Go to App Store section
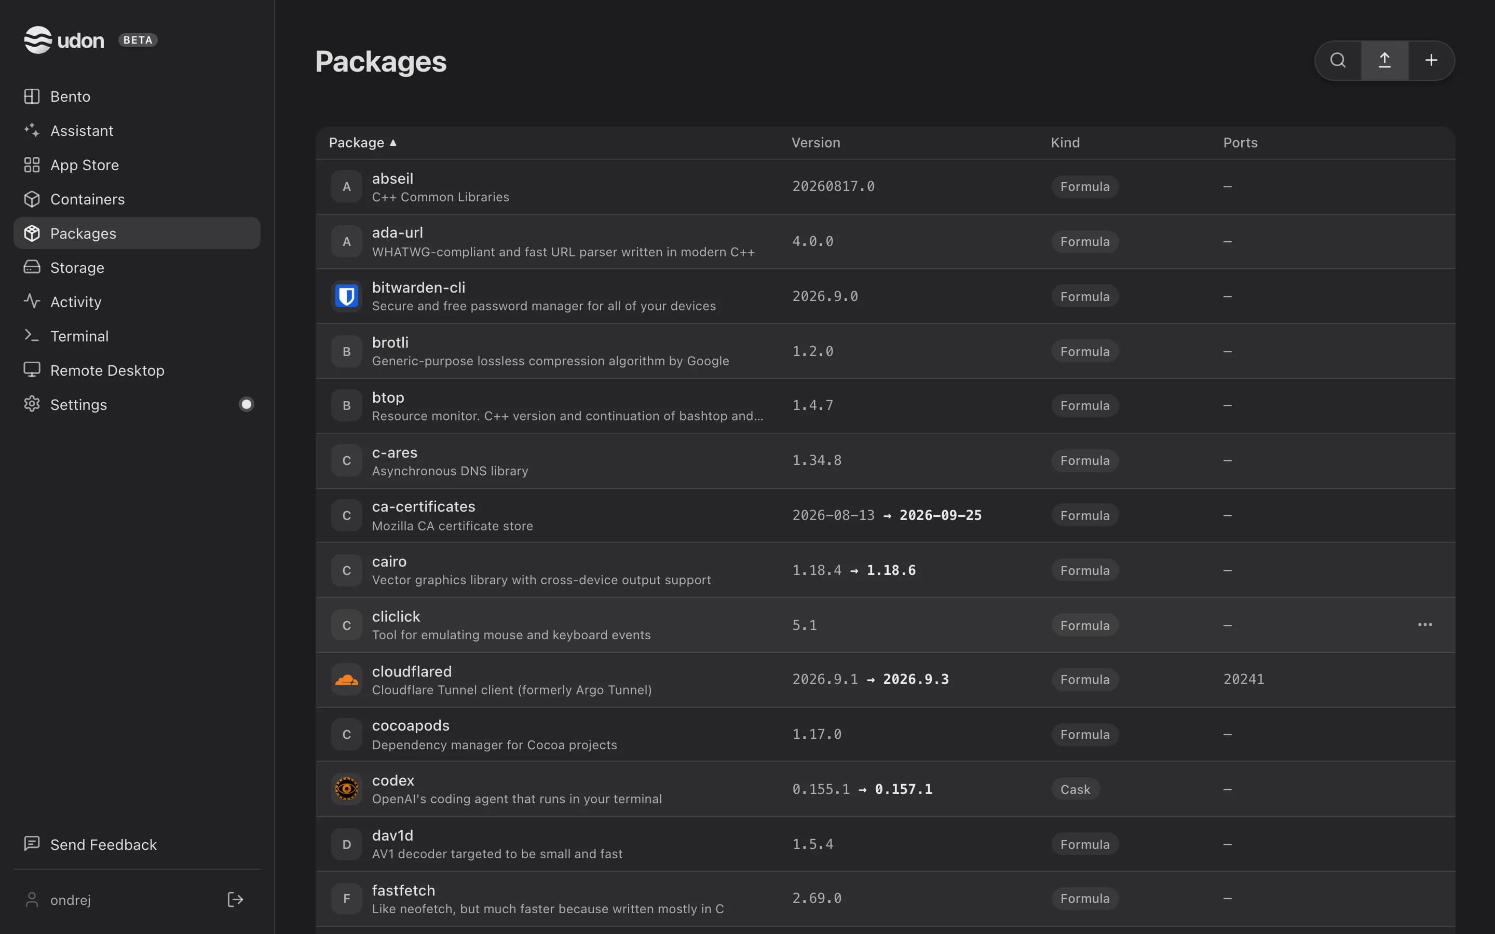The image size is (1495, 934). coord(137,165)
